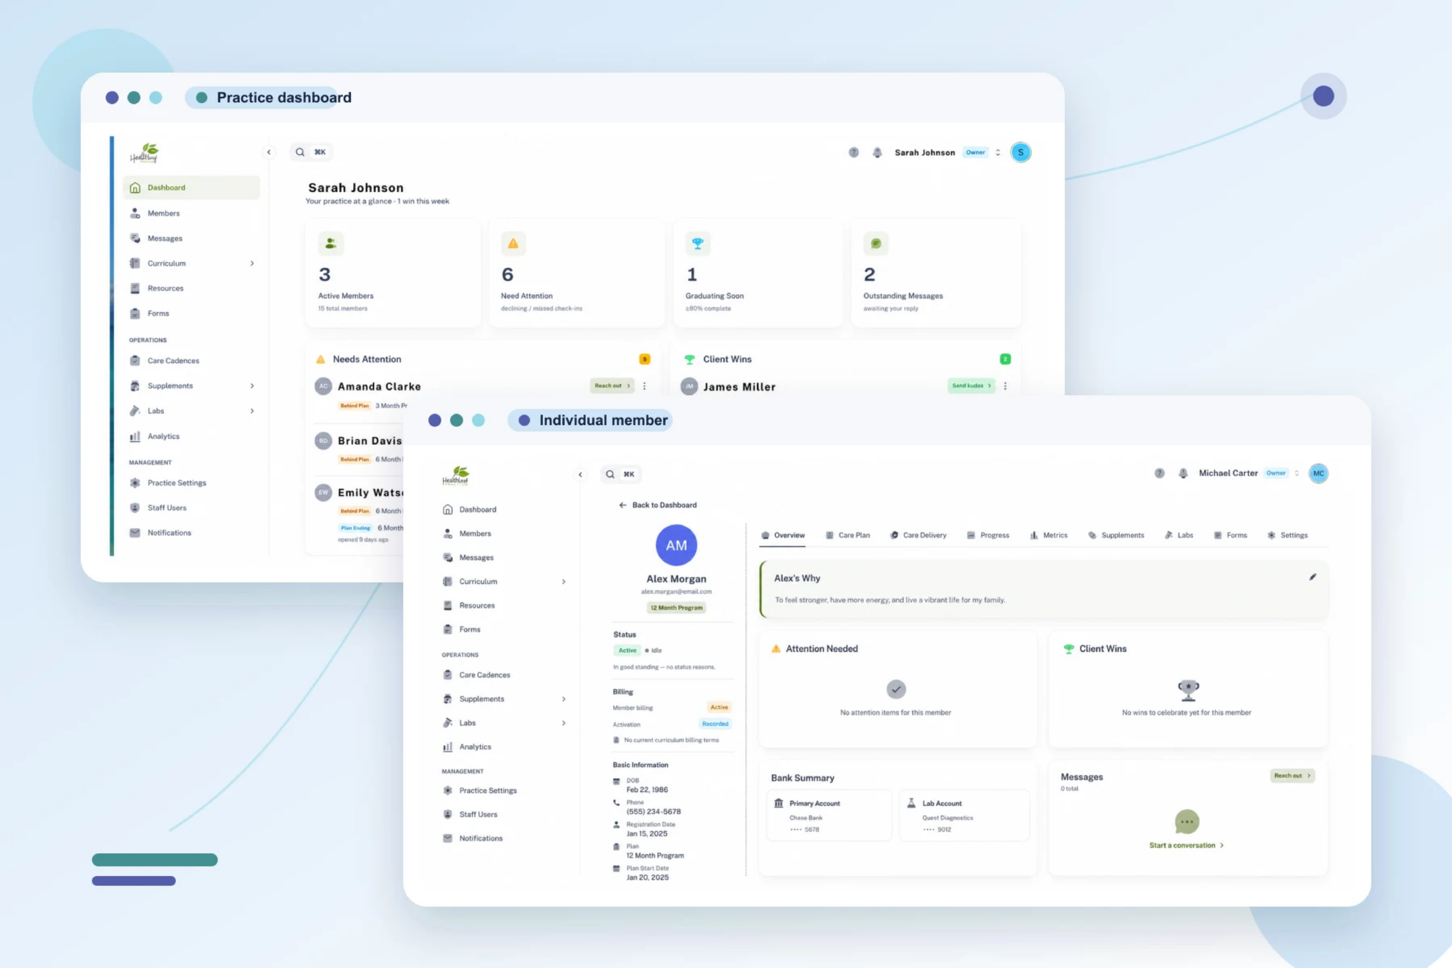The height and width of the screenshot is (968, 1452).
Task: Collapse the Individual member sidebar
Action: point(580,475)
